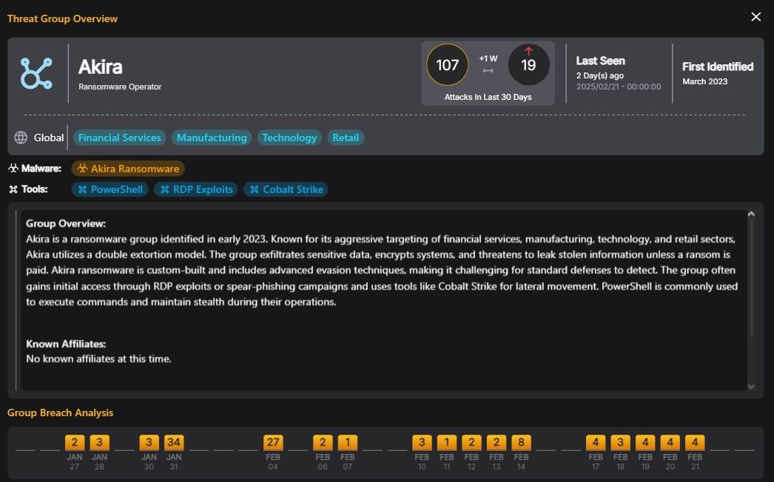Screen dimensions: 774x482
Task: Click the March 2023 date text
Action: (705, 81)
